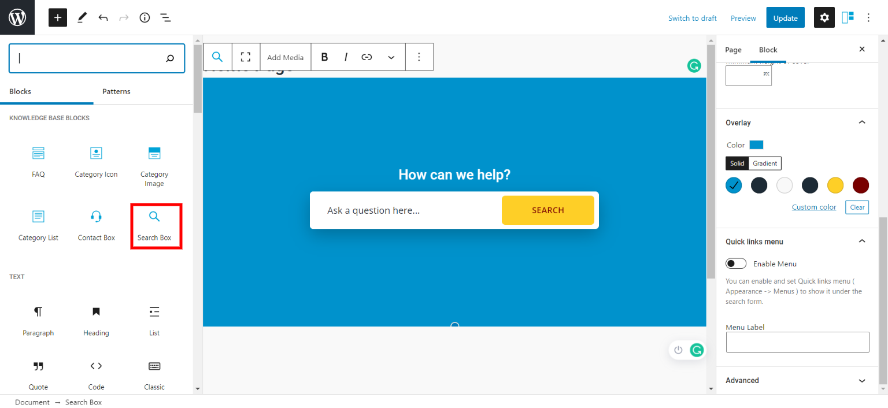
Task: Select the FAQ block
Action: [38, 162]
